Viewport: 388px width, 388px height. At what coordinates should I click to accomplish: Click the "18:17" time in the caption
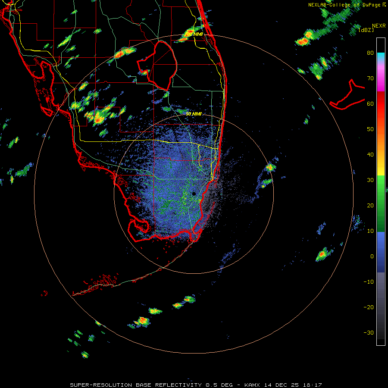pos(312,385)
